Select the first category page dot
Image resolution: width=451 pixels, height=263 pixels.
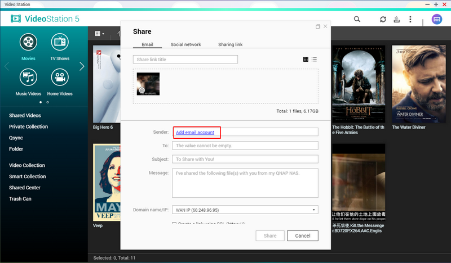[x=41, y=102]
